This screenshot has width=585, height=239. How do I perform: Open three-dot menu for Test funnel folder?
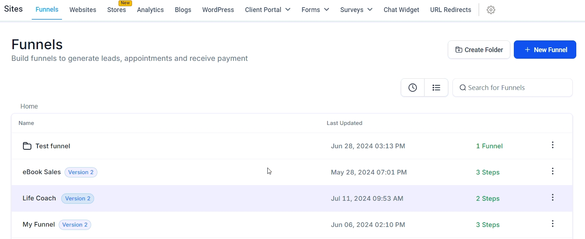tap(553, 145)
